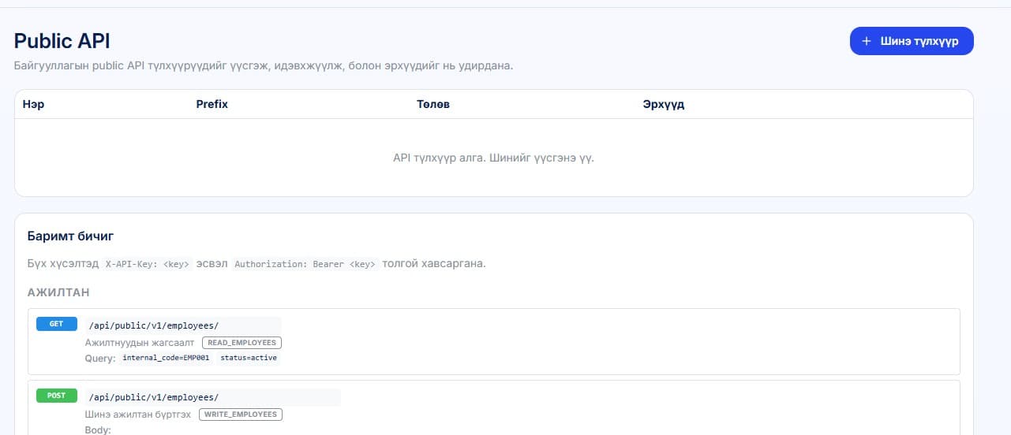Click the green POST method badge
The height and width of the screenshot is (435, 1011).
(x=56, y=396)
